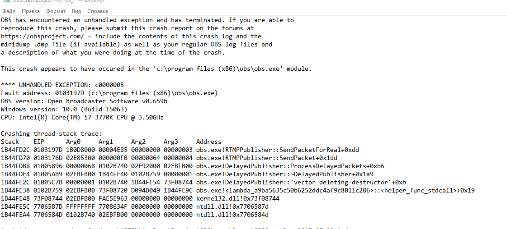Open the Вид menu
The height and width of the screenshot is (229, 506).
(x=76, y=11)
